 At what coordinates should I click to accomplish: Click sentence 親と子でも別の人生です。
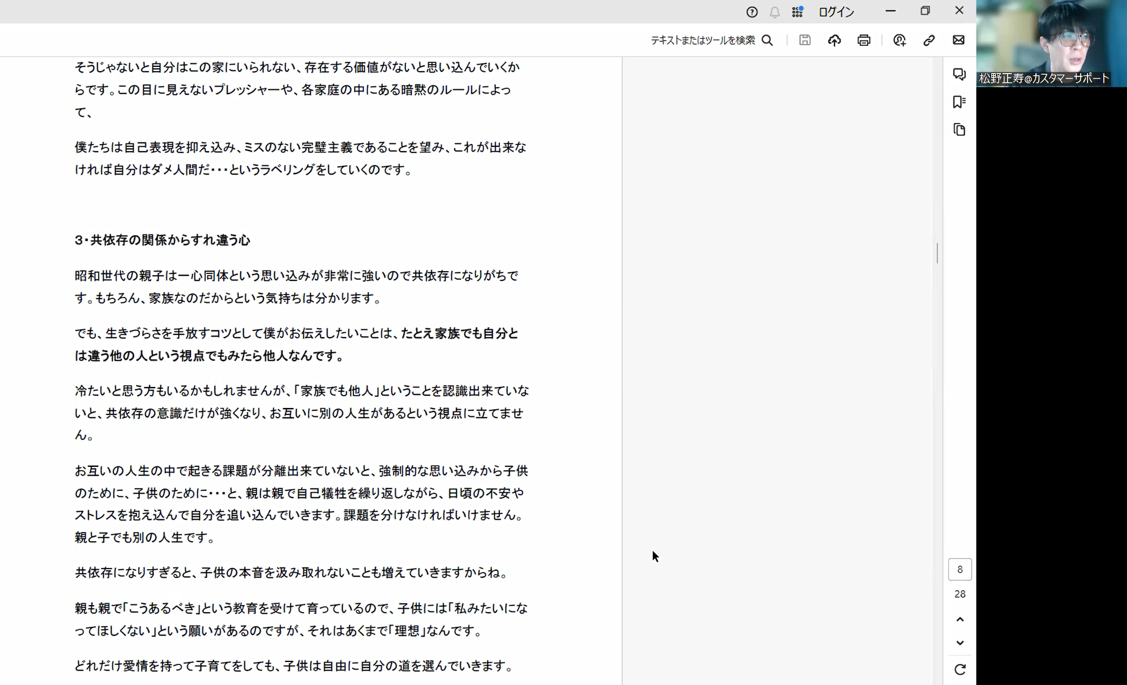click(x=146, y=537)
